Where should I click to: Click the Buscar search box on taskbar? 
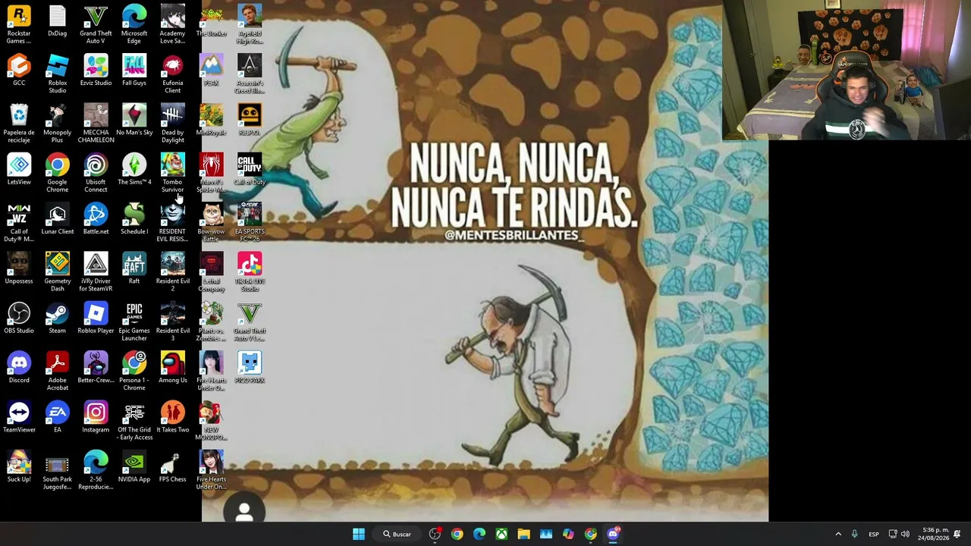click(397, 534)
